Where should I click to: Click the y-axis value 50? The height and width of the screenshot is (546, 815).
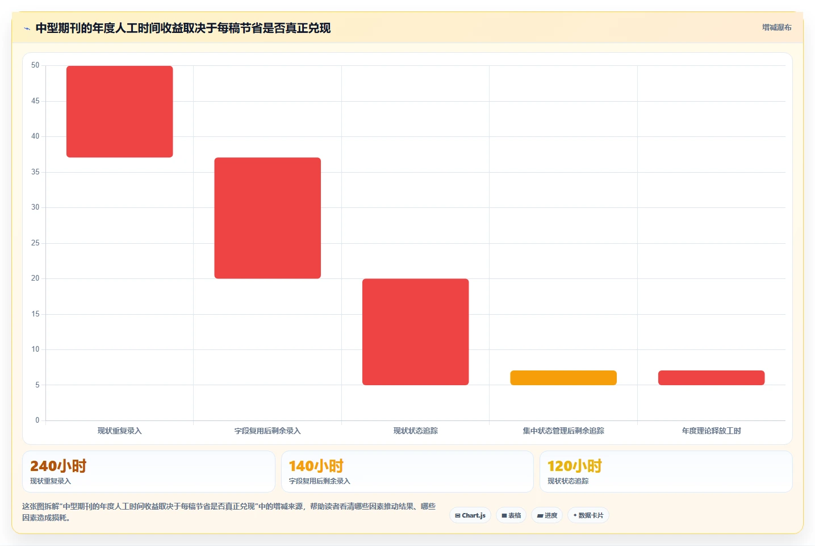point(35,65)
